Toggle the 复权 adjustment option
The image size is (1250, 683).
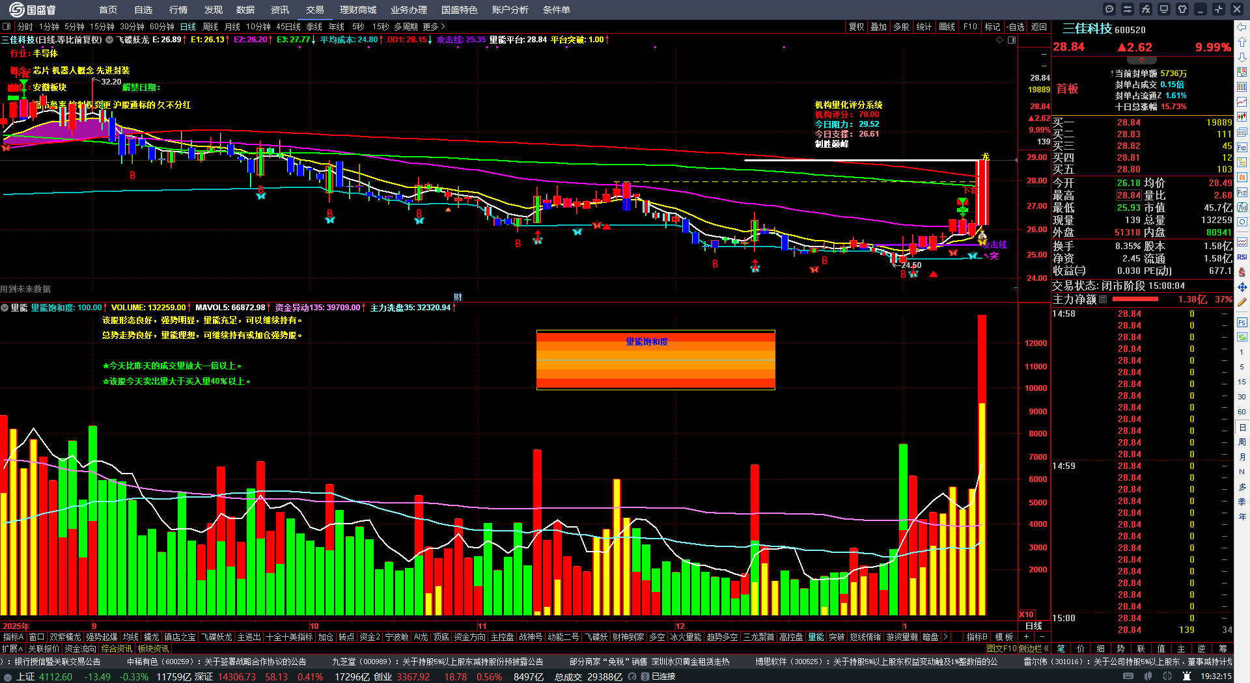pyautogui.click(x=856, y=27)
